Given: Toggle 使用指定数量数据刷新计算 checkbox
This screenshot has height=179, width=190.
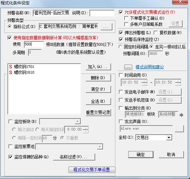Looking at the screenshot, I should click(9, 38).
